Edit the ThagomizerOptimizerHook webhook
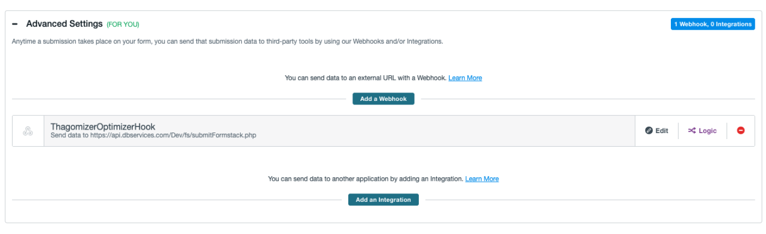The width and height of the screenshot is (766, 234). pos(656,131)
